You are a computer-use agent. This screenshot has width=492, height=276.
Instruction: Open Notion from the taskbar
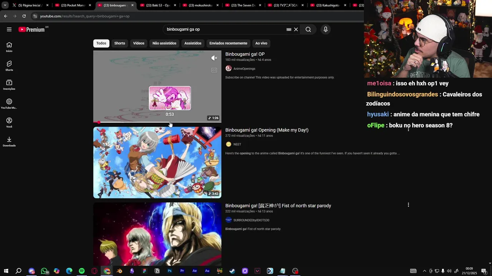point(157,271)
